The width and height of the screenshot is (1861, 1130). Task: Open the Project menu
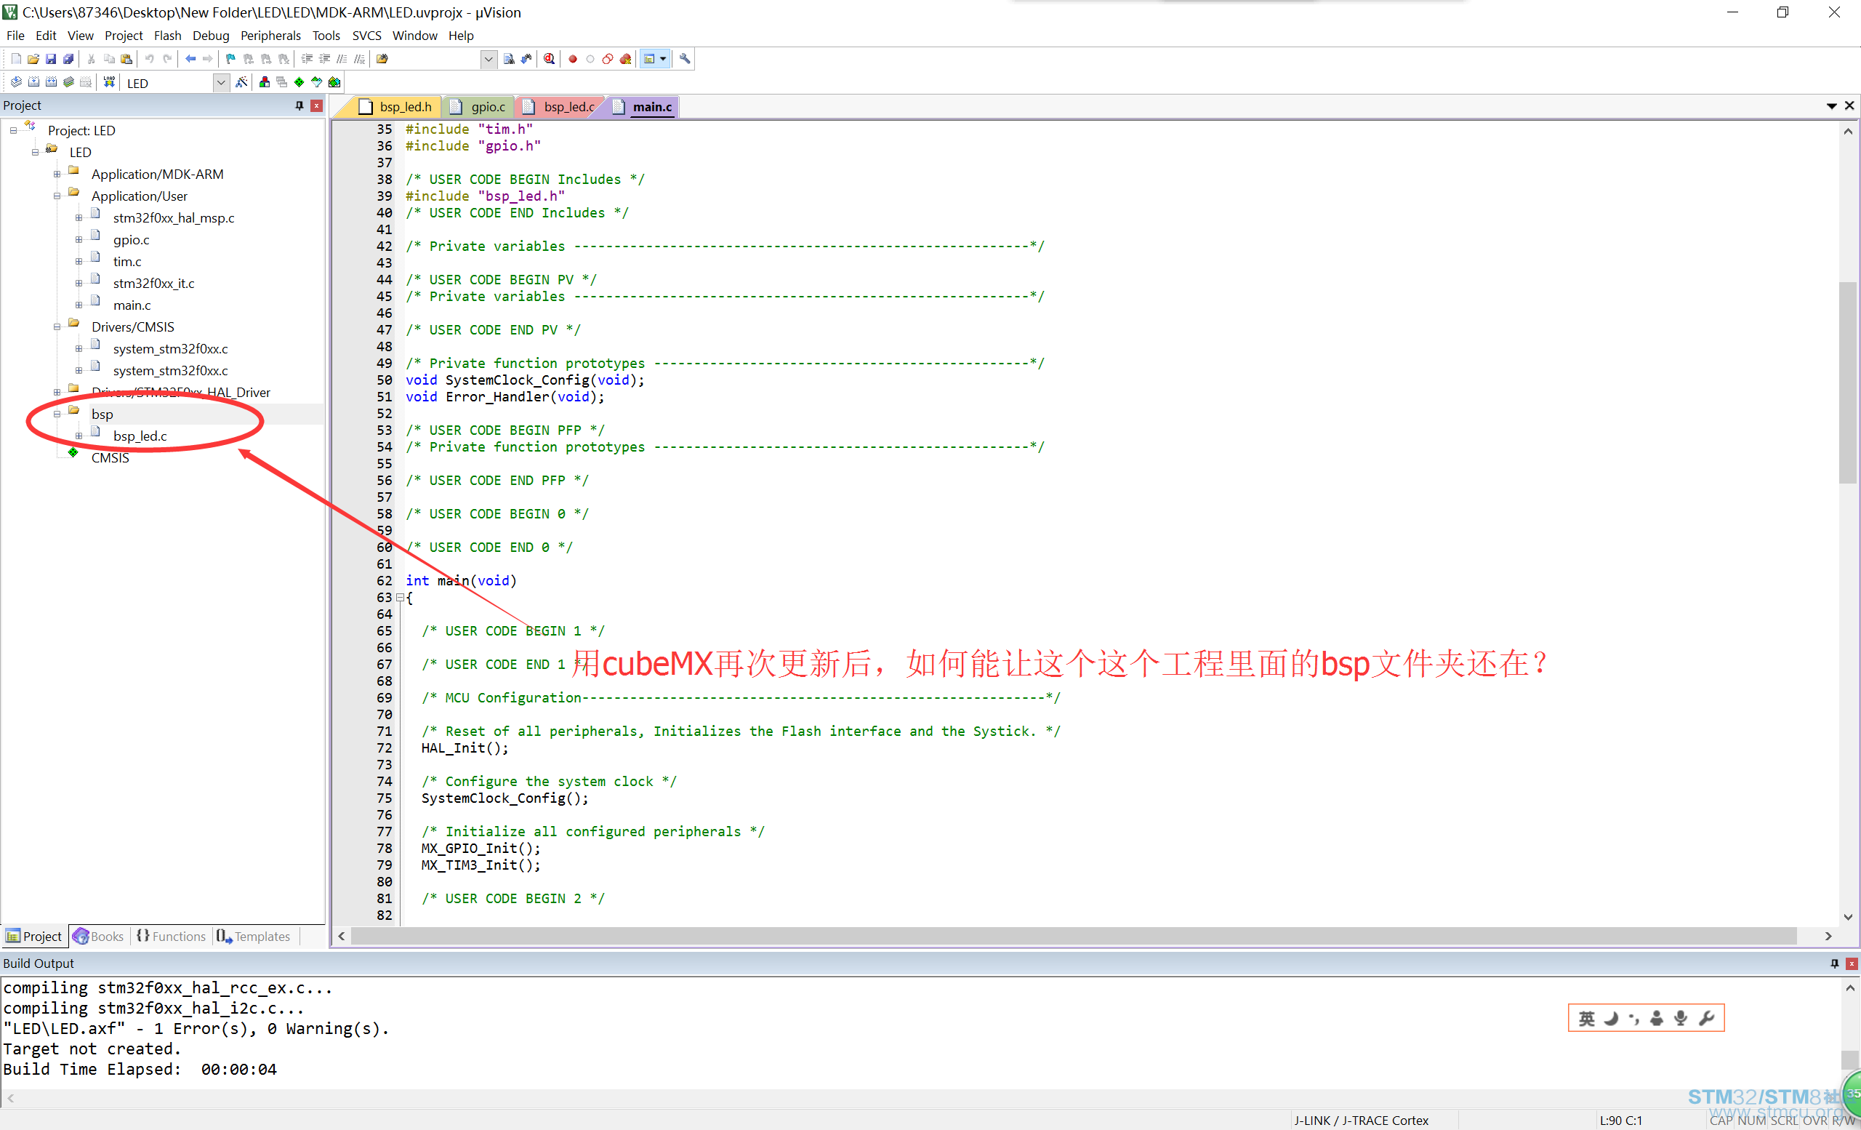123,36
